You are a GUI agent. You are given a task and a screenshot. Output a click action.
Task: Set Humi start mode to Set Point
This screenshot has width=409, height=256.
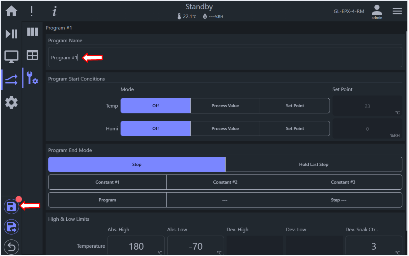point(295,128)
